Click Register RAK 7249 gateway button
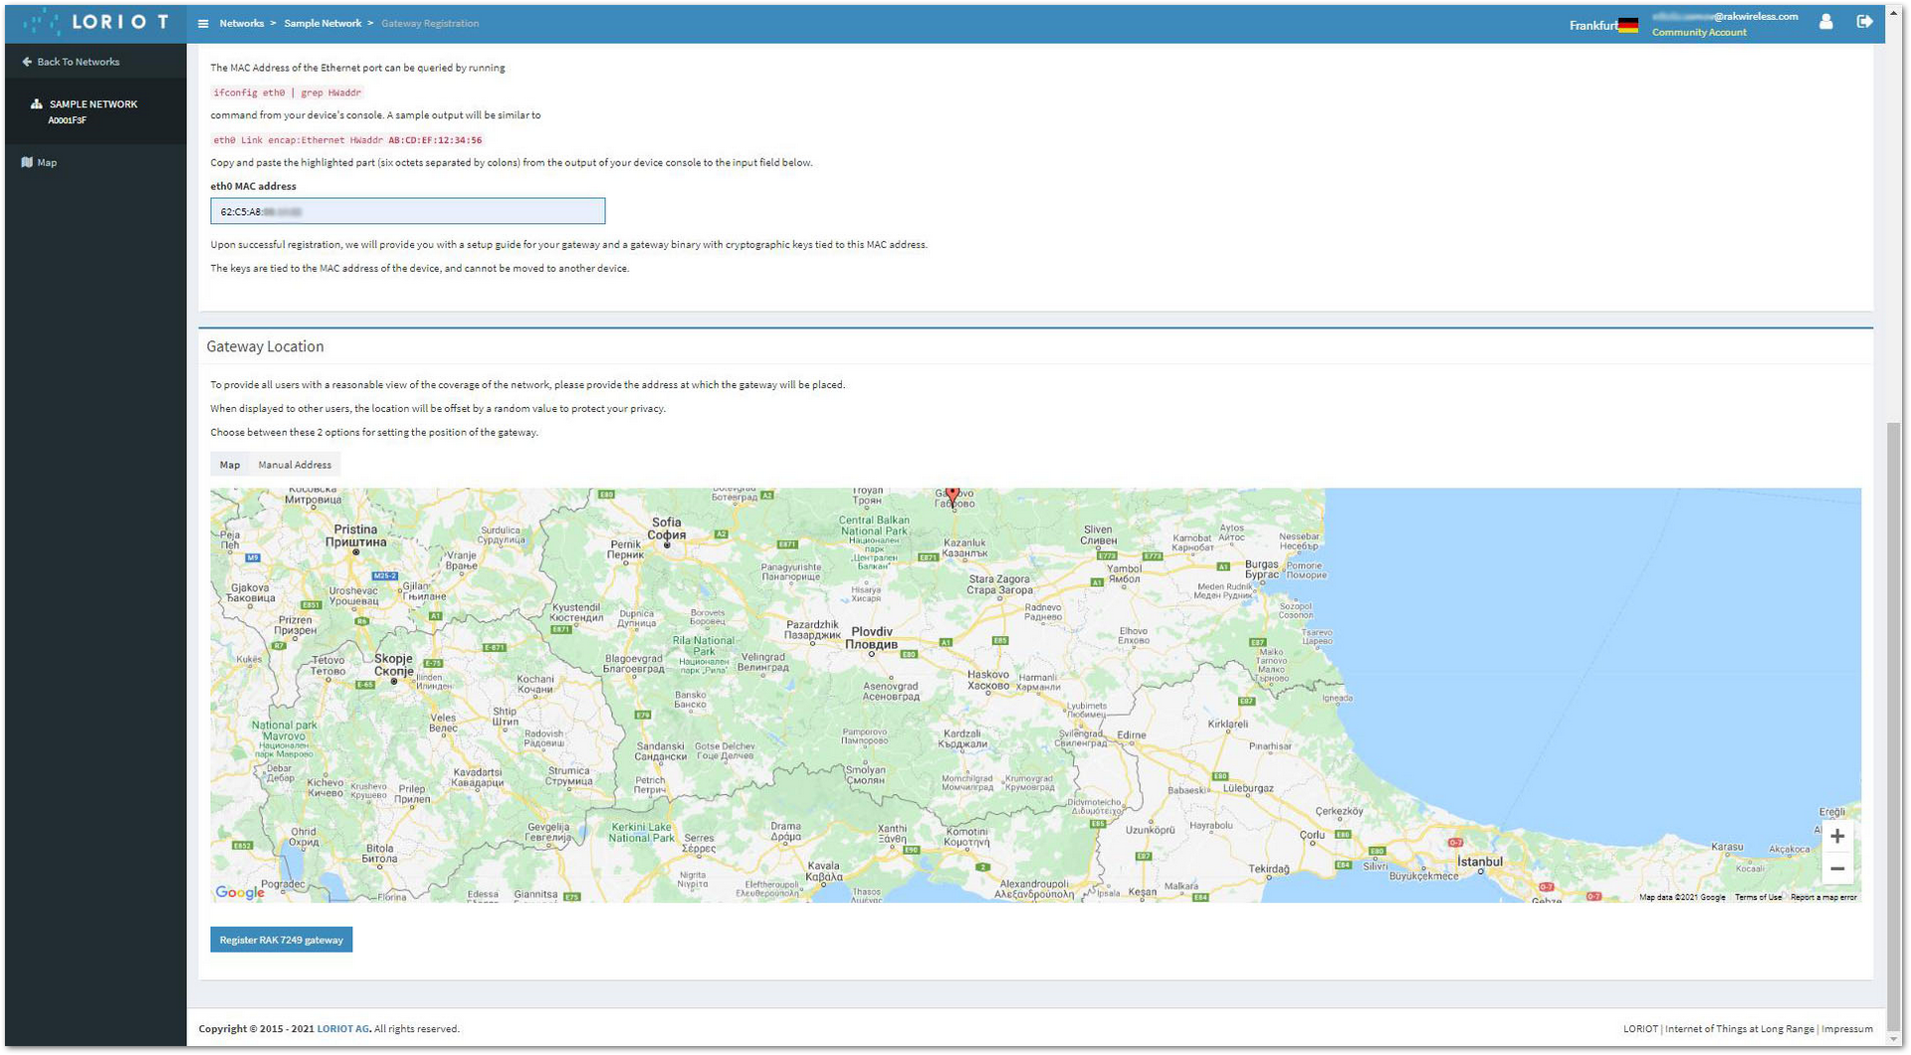The image size is (1911, 1055). coord(281,941)
